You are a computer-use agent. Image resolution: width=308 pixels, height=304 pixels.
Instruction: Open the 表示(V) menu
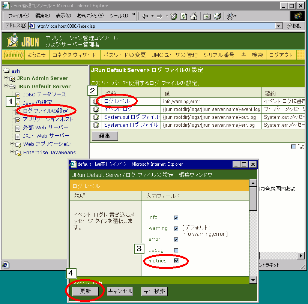tap(63, 16)
